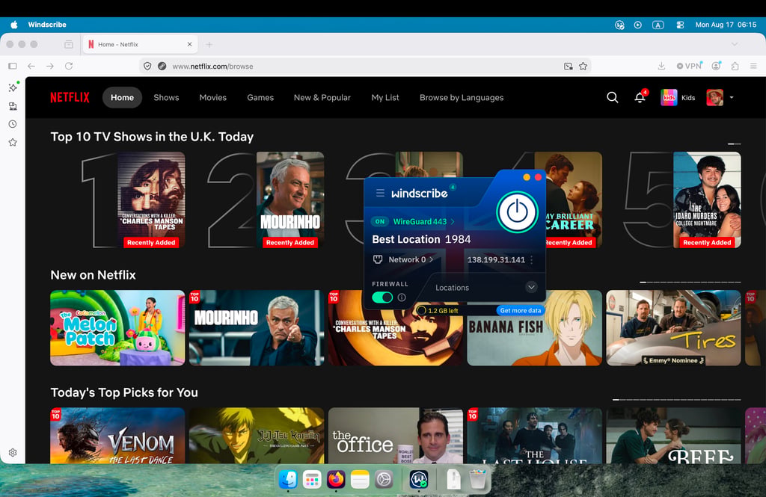Expand the list all tabs chevron

(735, 44)
